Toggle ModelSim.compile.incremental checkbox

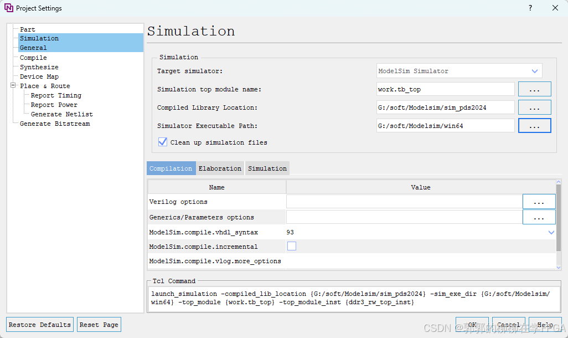[x=292, y=246]
